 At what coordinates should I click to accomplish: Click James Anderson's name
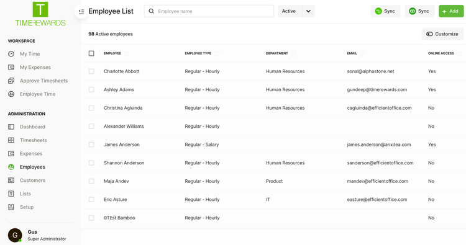coord(122,145)
